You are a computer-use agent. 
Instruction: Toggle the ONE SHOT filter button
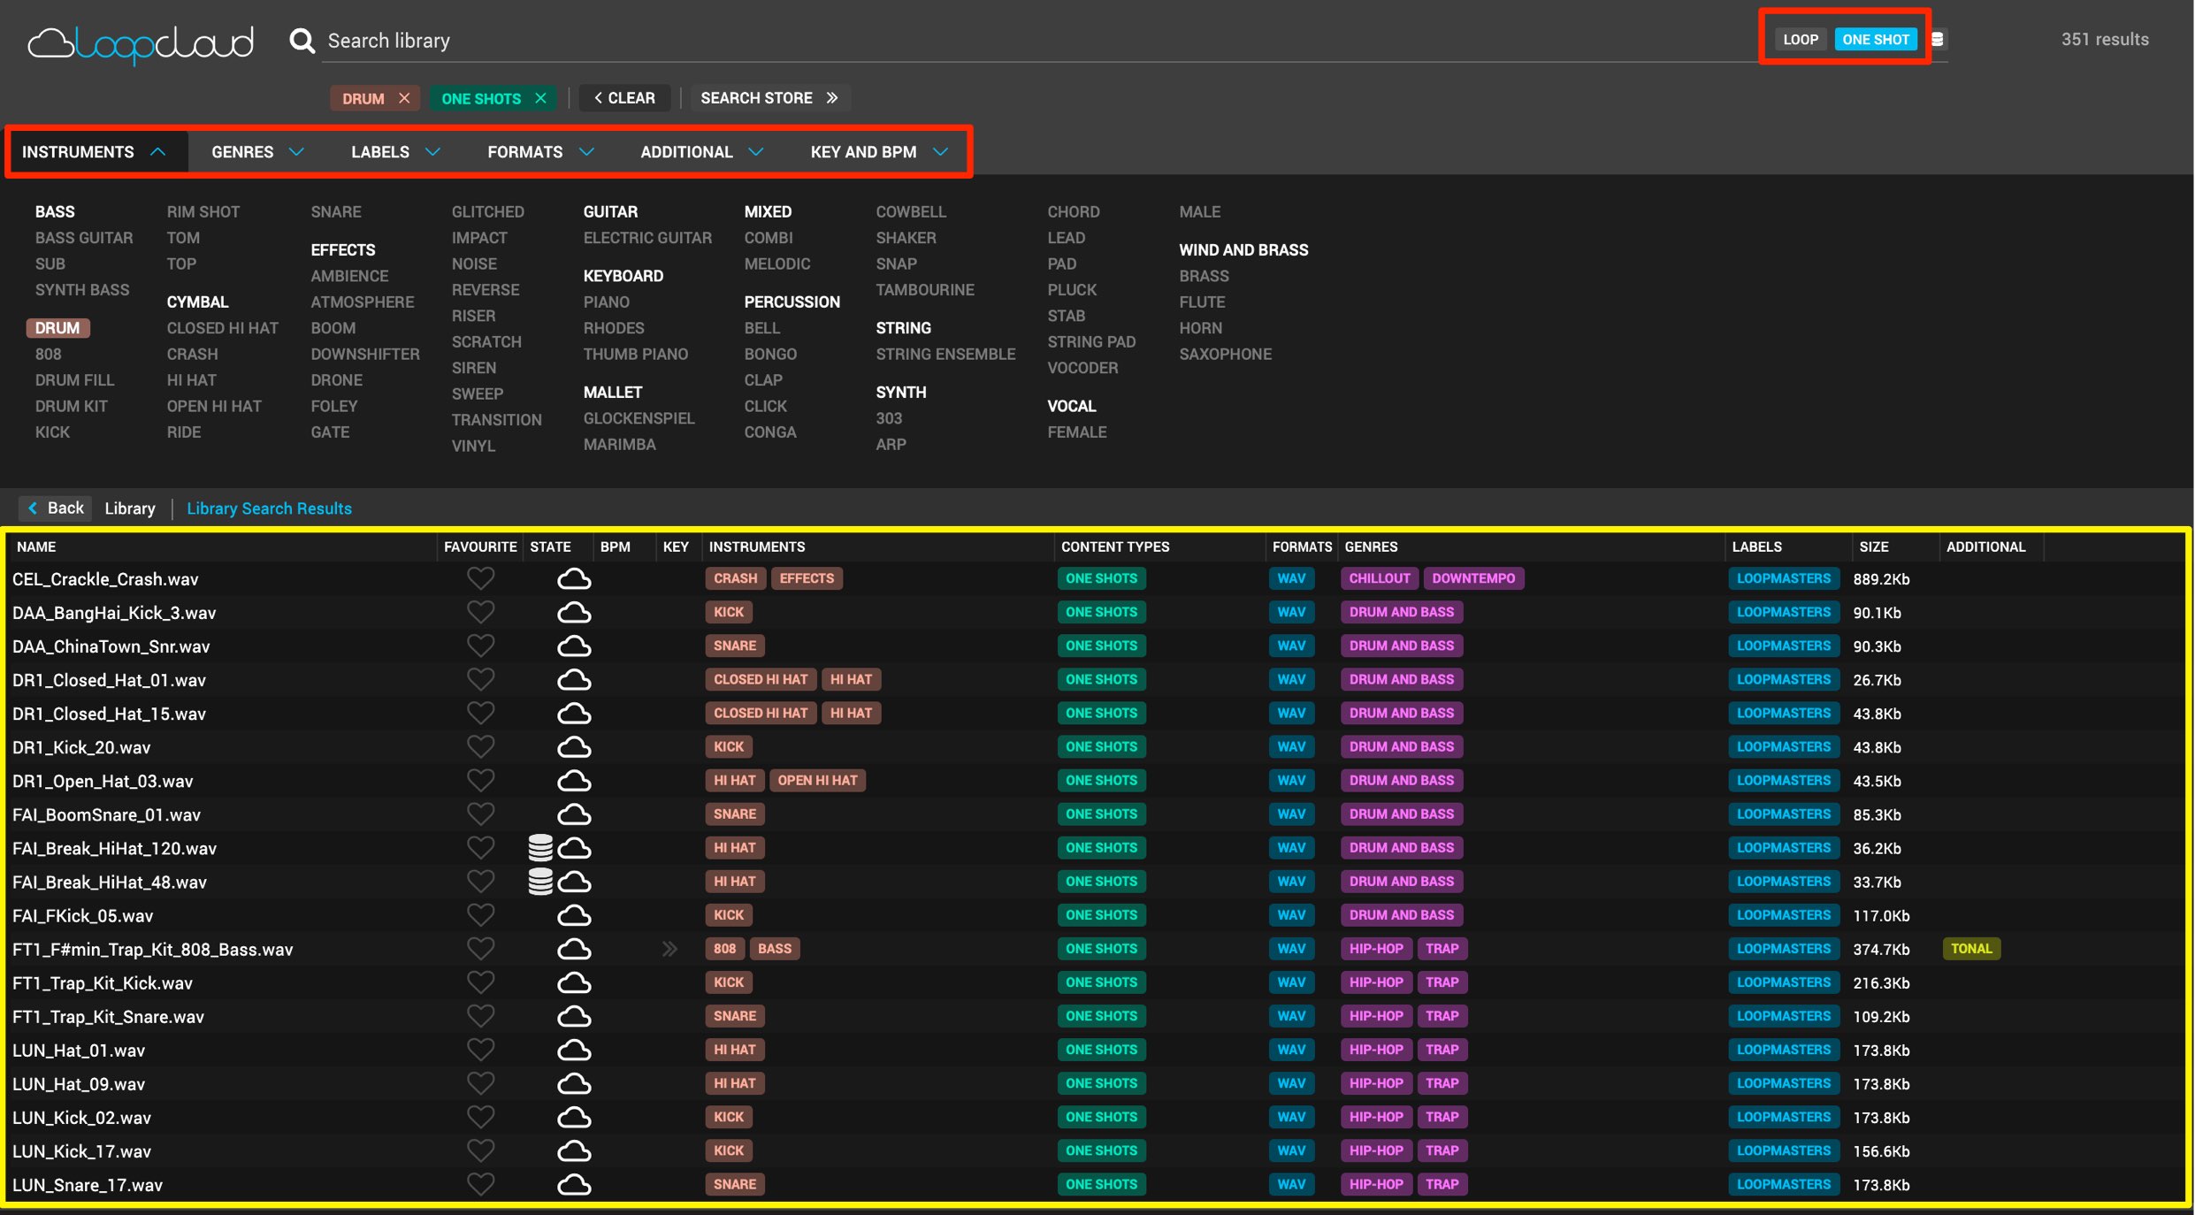tap(1875, 40)
